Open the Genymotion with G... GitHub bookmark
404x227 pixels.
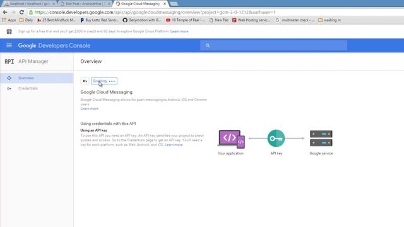coord(141,20)
